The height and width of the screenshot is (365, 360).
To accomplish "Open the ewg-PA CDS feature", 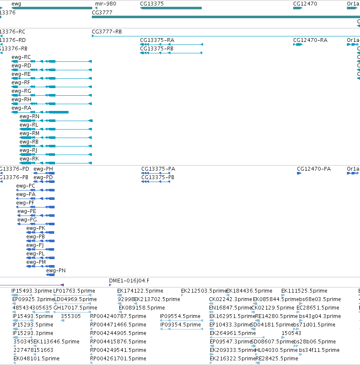I will (x=36, y=199).
